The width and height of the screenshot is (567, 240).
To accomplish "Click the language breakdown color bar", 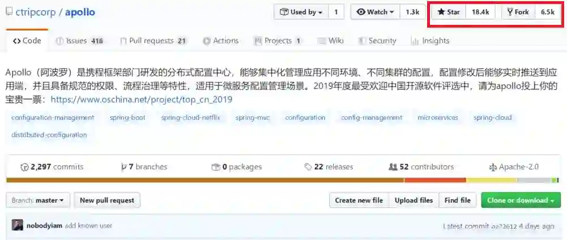I will (x=283, y=180).
